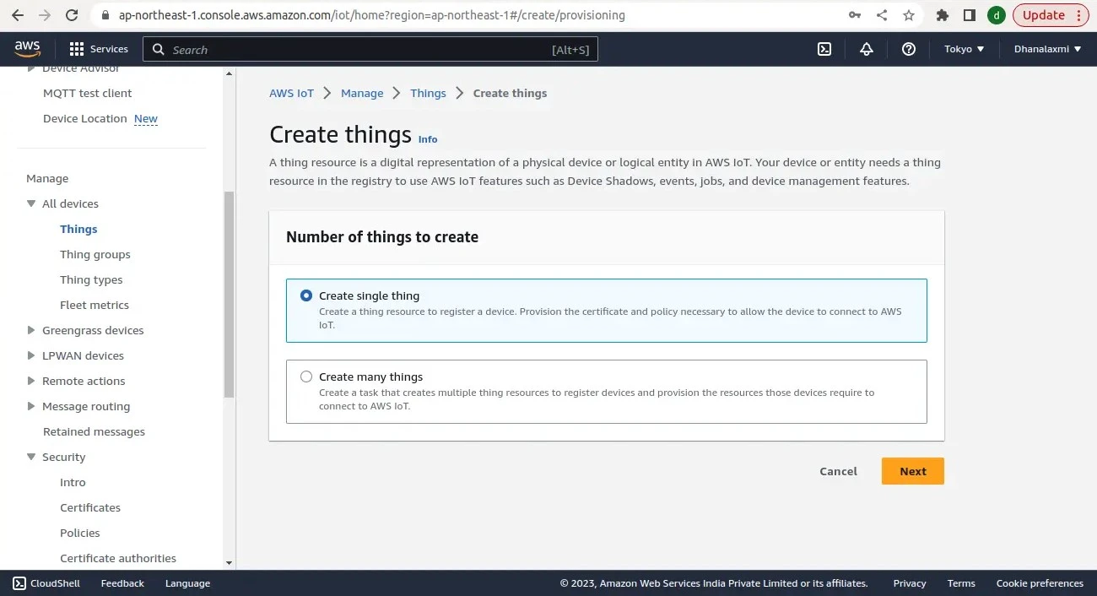
Task: Click sidebar scrollbar down arrow
Action: (229, 563)
